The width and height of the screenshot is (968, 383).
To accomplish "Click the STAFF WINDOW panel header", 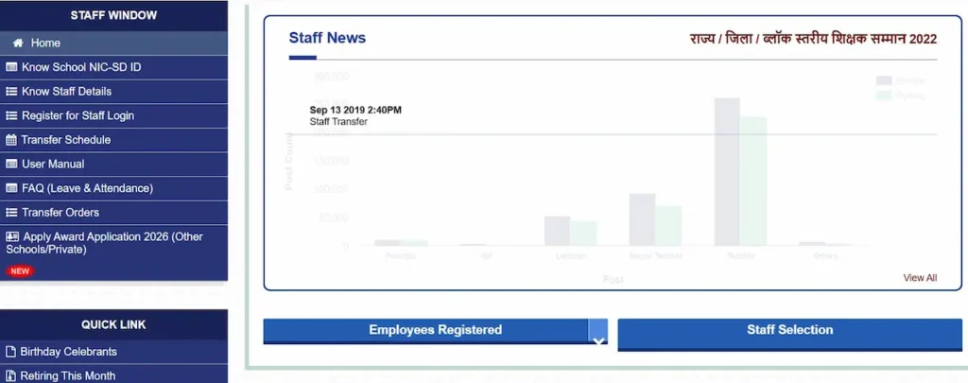I will [113, 15].
